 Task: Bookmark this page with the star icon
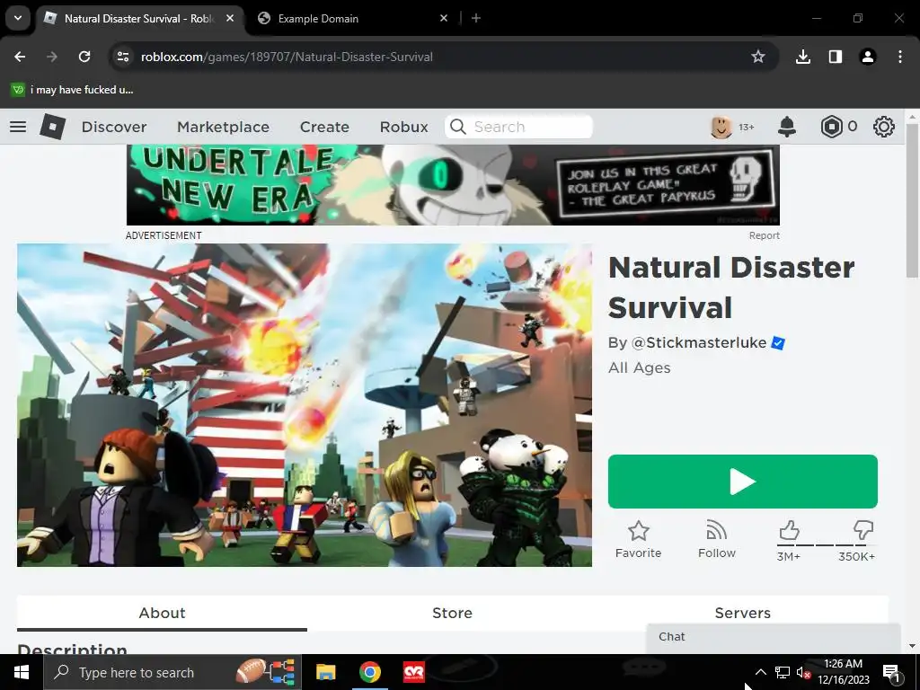tap(758, 57)
